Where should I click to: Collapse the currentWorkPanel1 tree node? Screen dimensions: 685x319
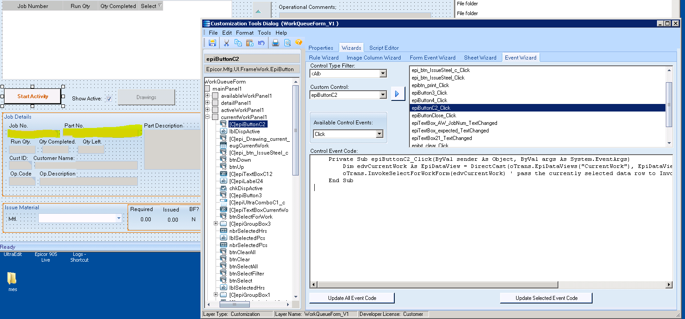208,117
